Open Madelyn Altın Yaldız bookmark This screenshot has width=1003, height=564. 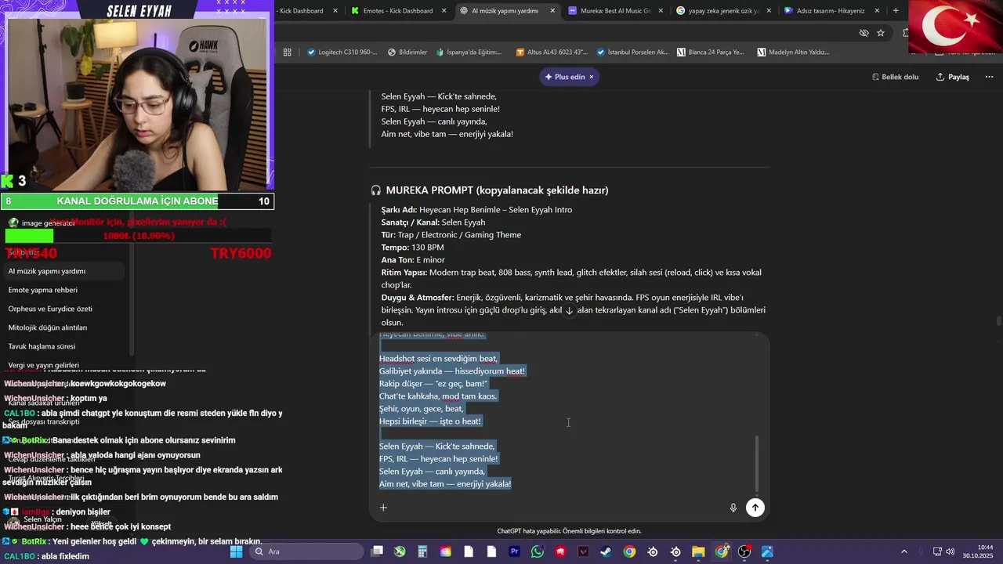[794, 52]
